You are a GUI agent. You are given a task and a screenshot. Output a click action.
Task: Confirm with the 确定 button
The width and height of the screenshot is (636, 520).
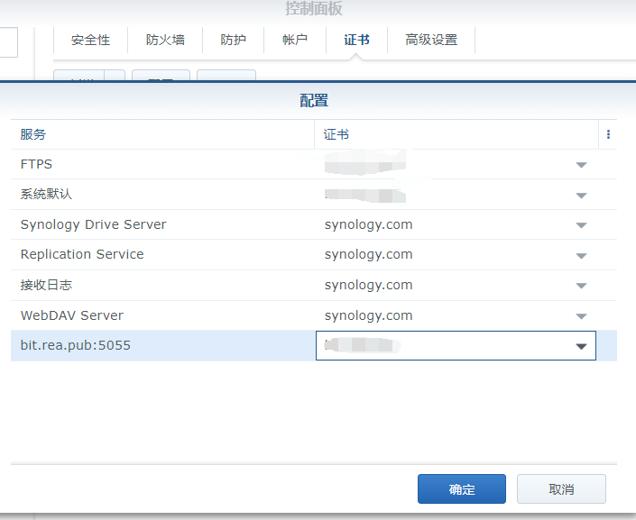461,489
